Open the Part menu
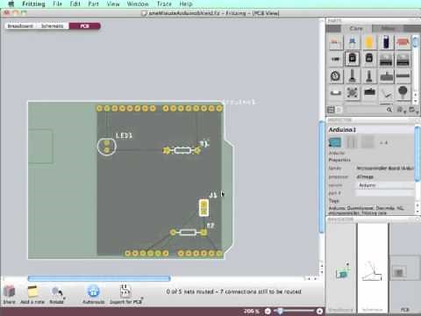Viewport: 421px width, 316px height. coord(93,4)
